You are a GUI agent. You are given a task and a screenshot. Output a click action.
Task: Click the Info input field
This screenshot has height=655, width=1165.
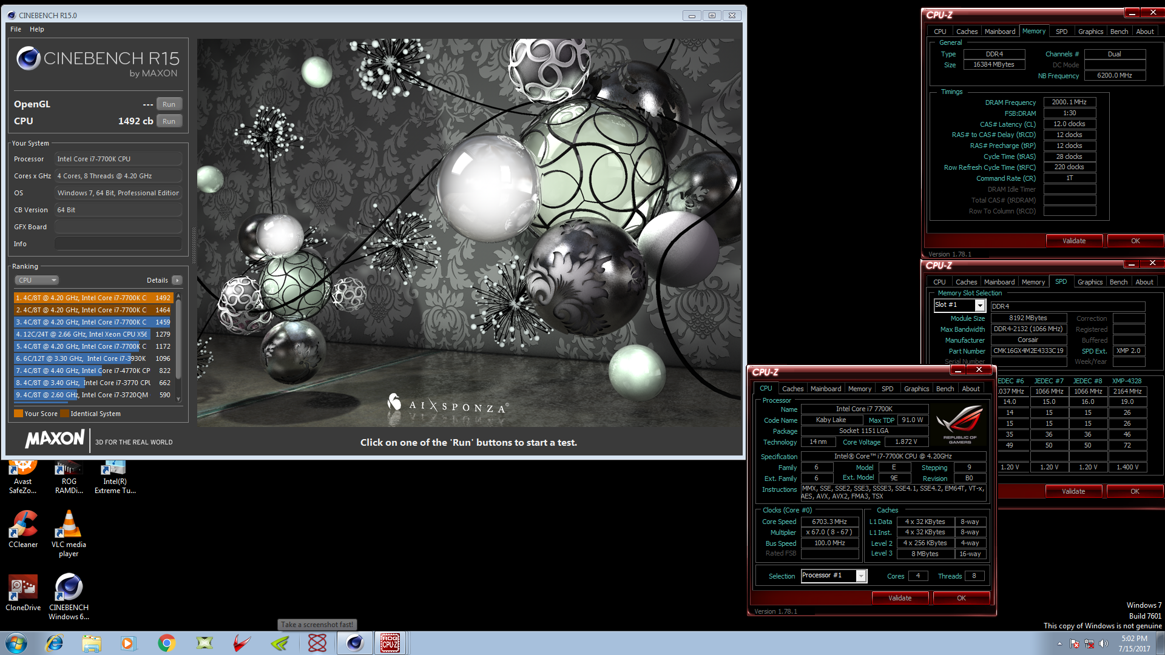118,244
